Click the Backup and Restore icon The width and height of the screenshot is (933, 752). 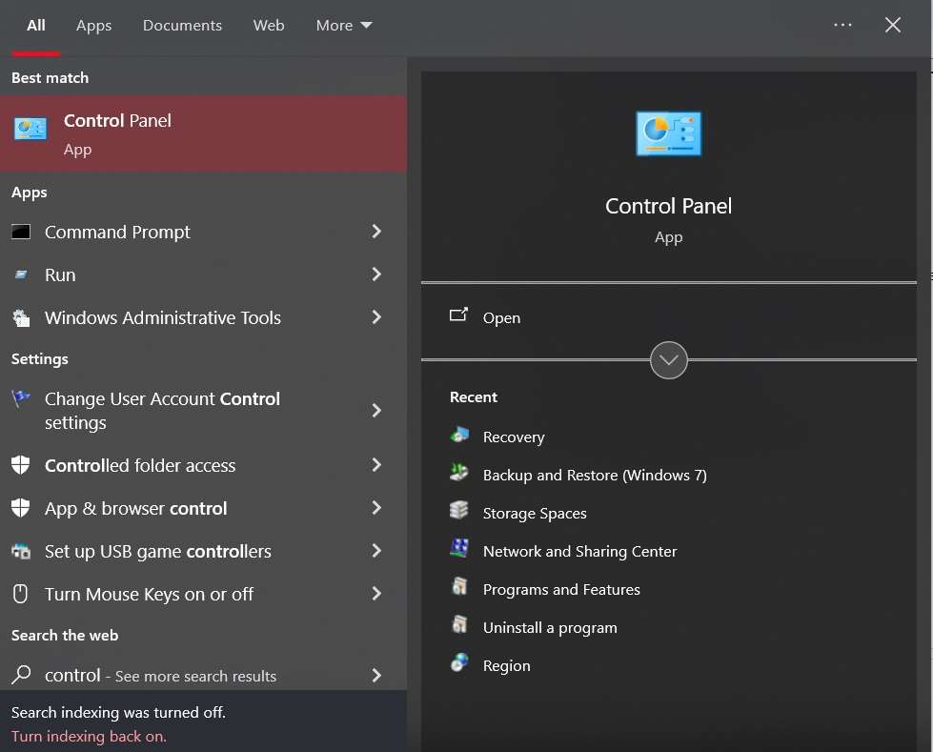(458, 473)
